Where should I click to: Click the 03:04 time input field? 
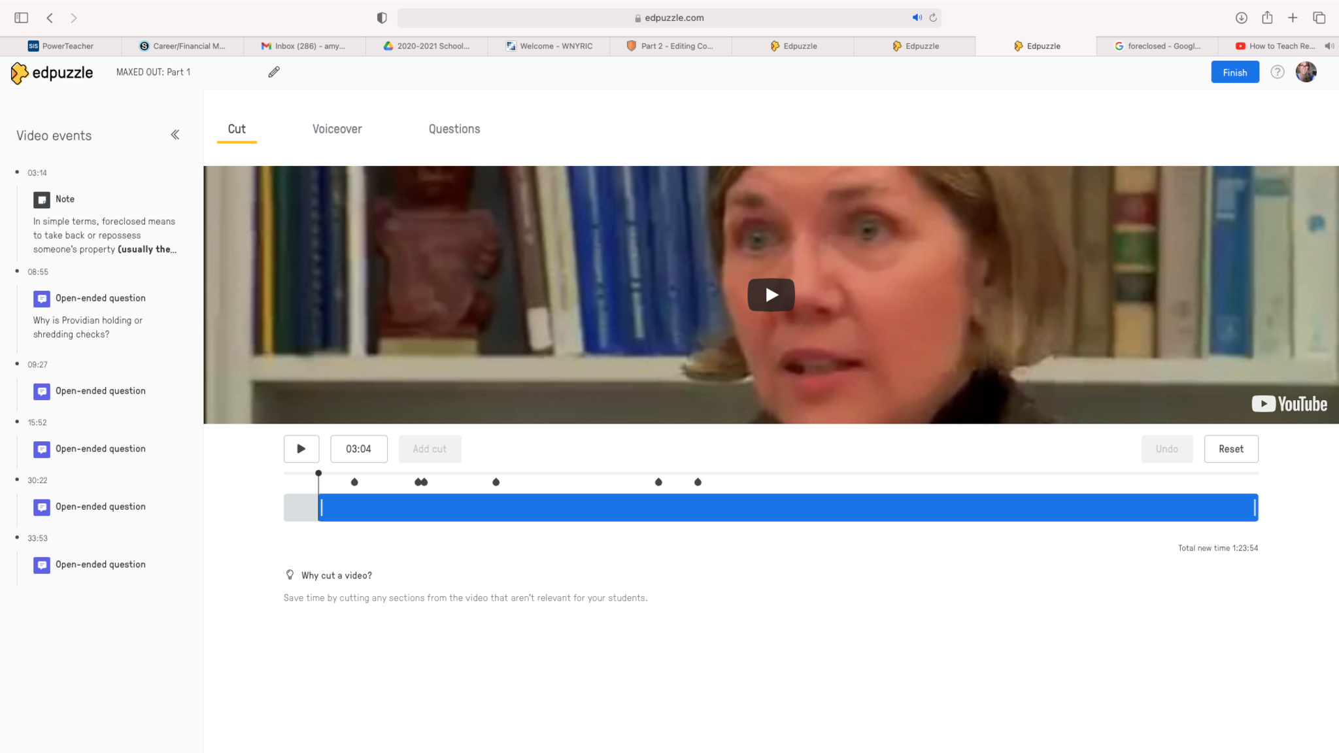pyautogui.click(x=358, y=449)
